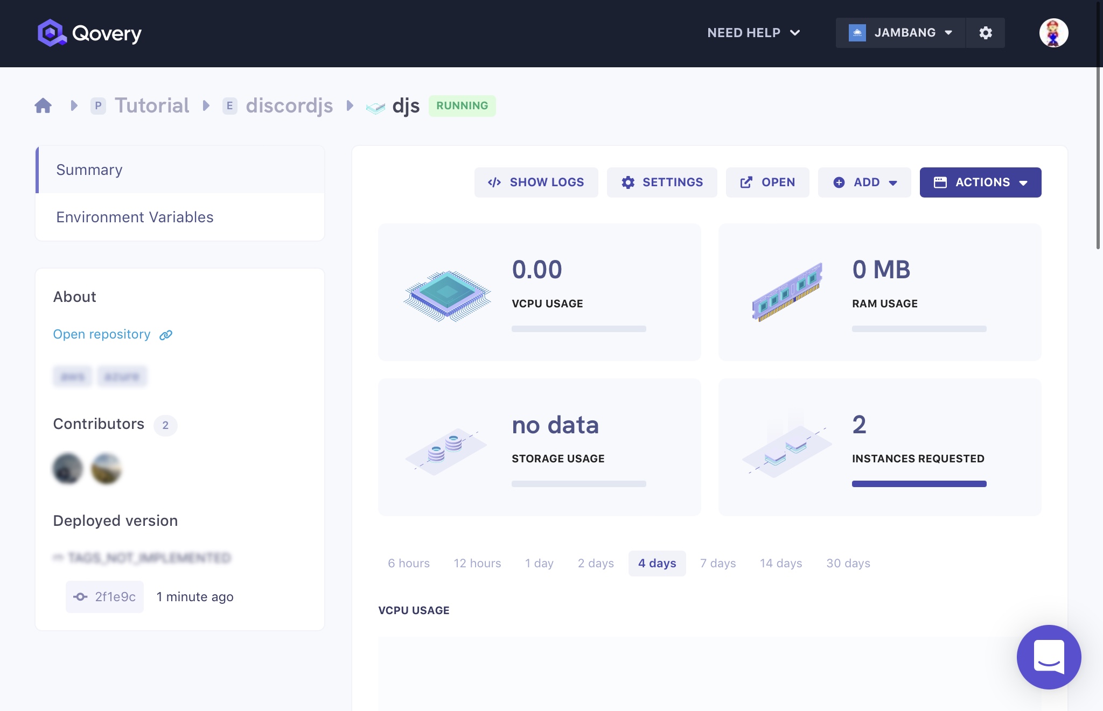
Task: Select the 6 hours time range
Action: coord(409,563)
